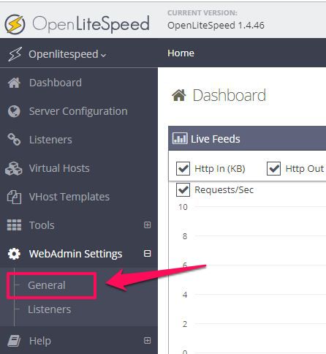Open General under WebAdmin Settings

pos(47,285)
